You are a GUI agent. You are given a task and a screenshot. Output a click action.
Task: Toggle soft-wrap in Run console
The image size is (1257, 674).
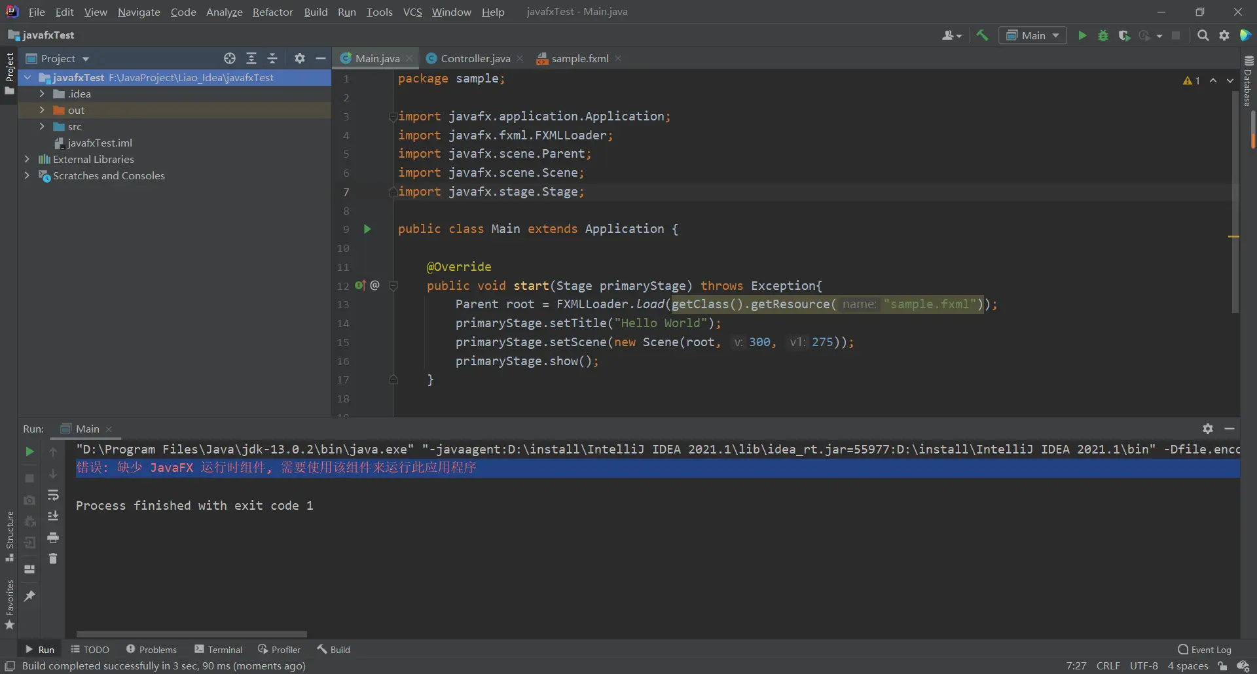click(53, 495)
